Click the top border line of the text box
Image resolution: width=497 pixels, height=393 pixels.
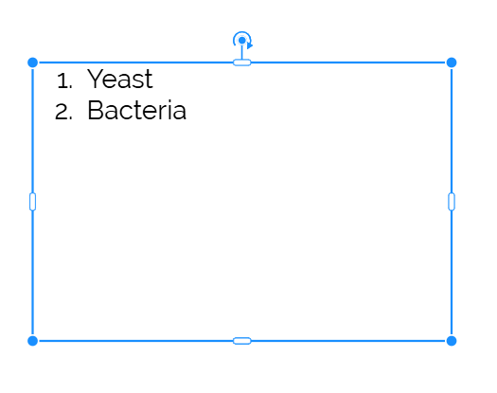(x=348, y=63)
